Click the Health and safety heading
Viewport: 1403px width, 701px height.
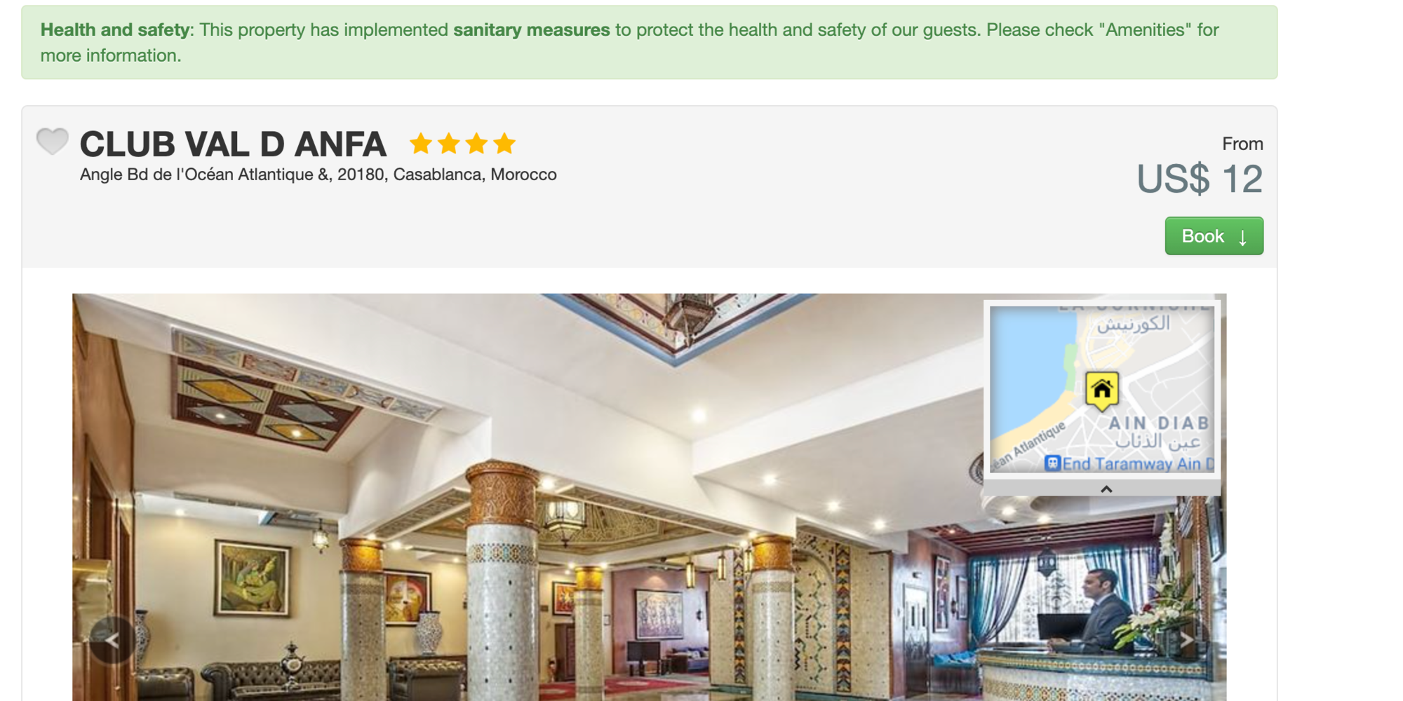pyautogui.click(x=115, y=30)
